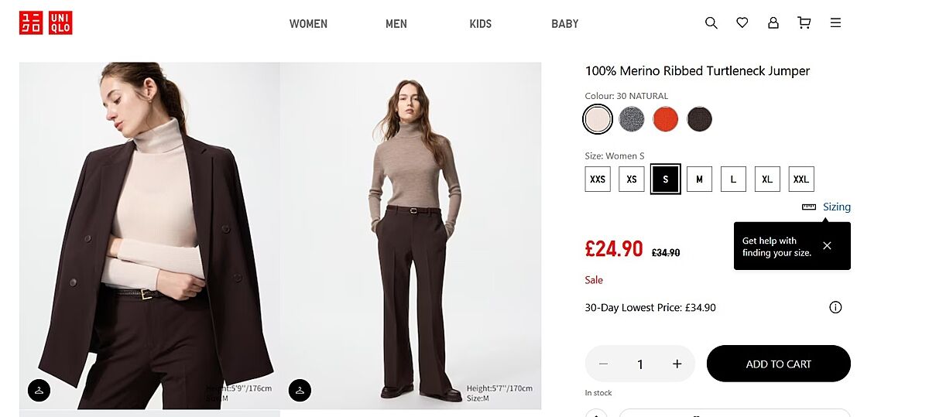Select size XL

click(767, 179)
